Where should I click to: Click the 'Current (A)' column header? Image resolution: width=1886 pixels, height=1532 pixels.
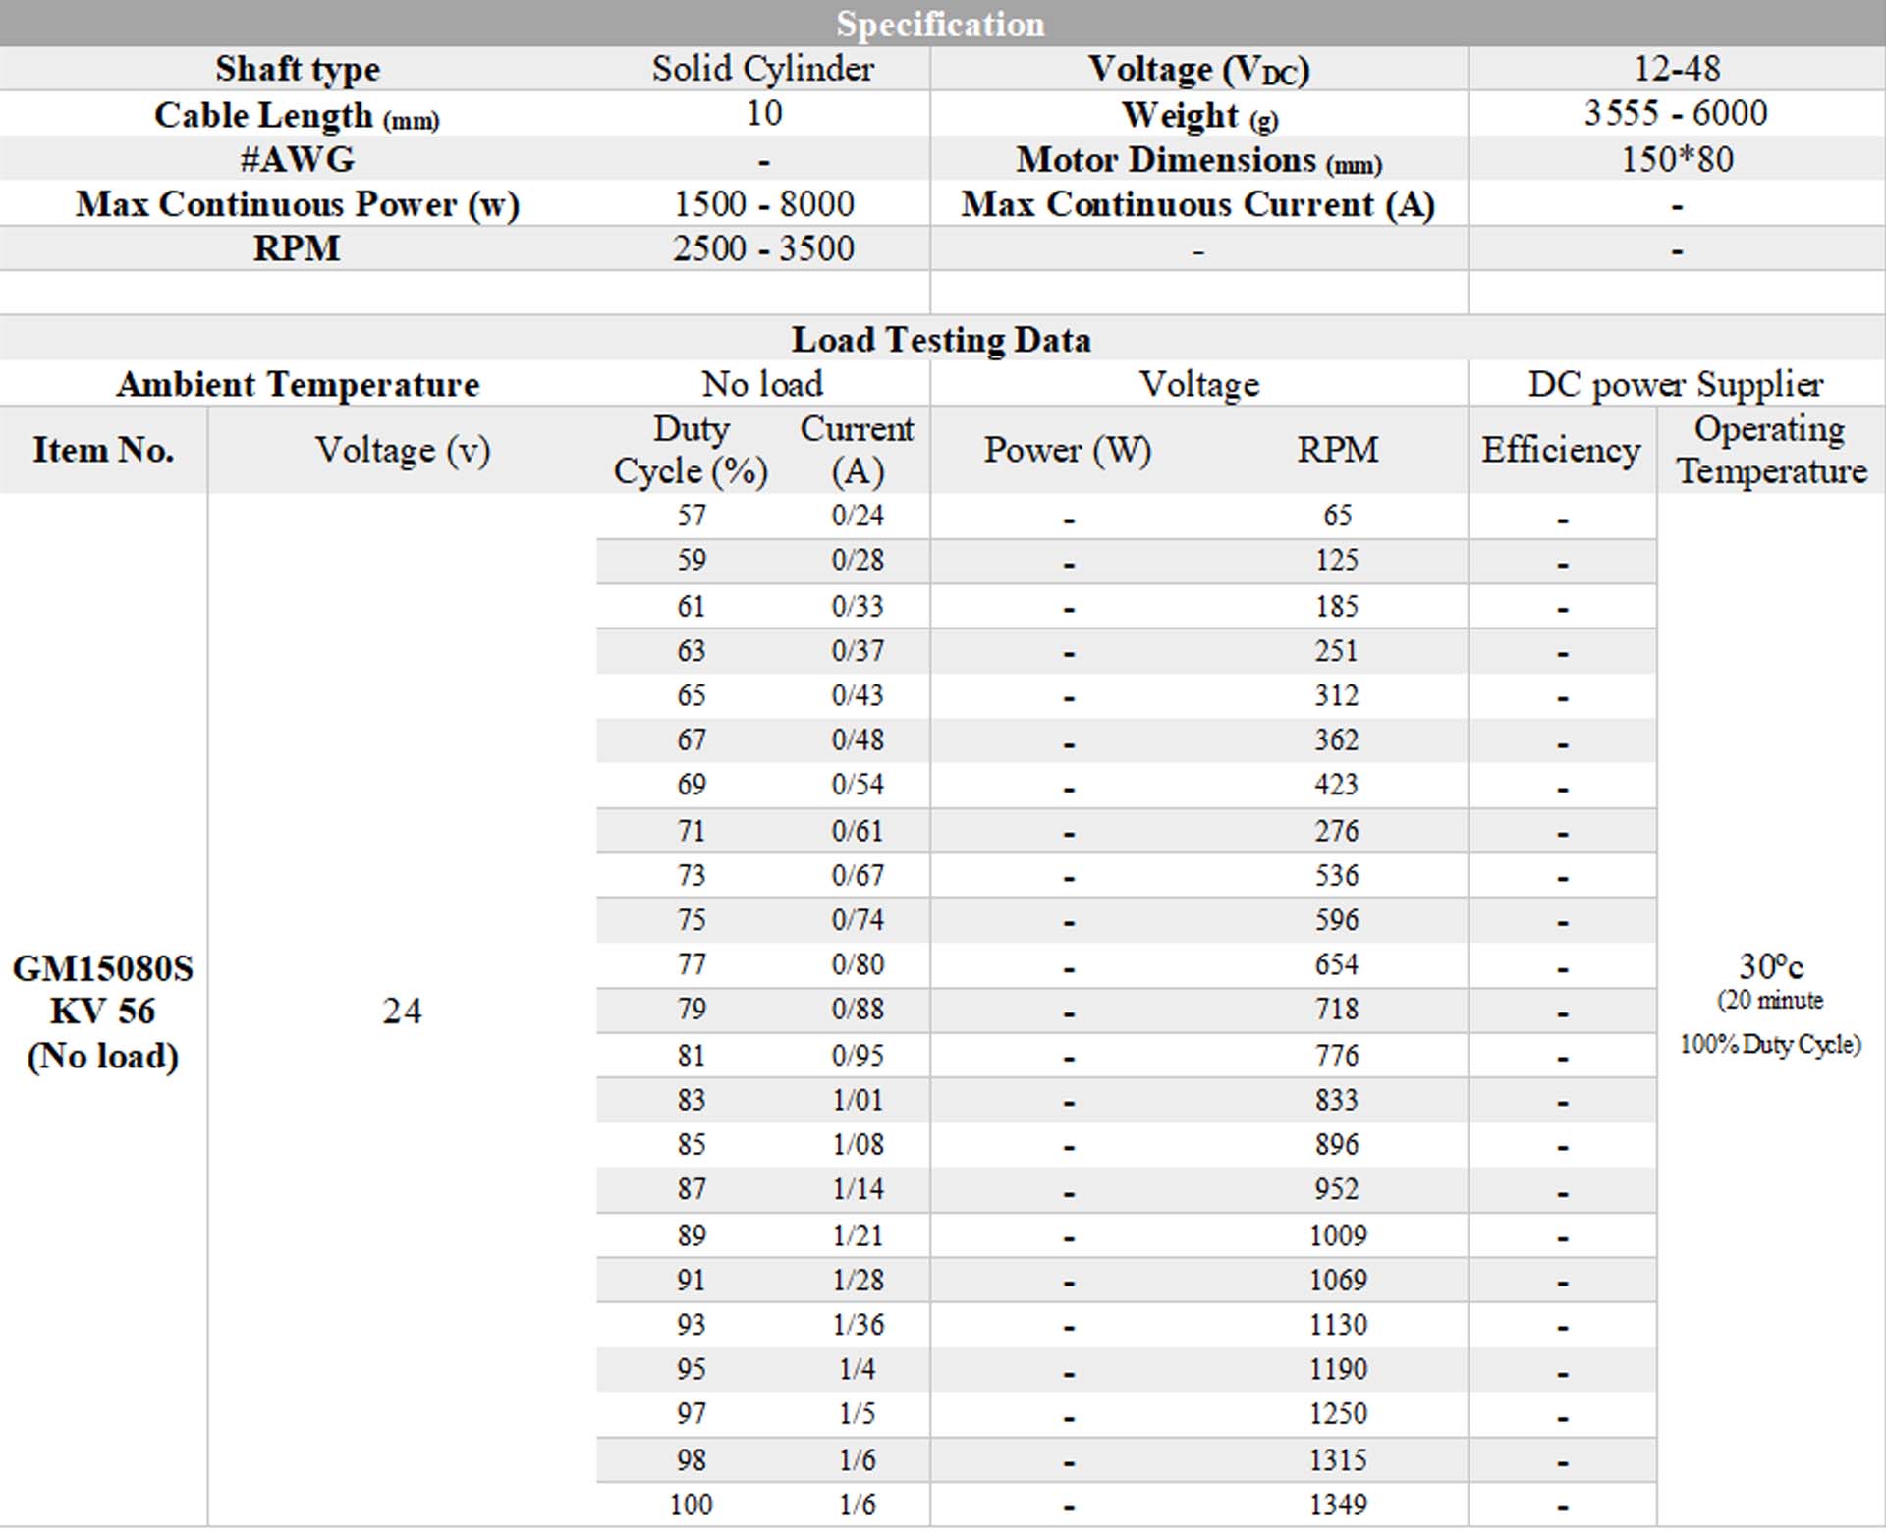point(858,450)
